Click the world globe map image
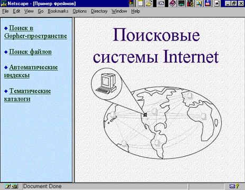The image size is (245, 190). click(x=162, y=122)
